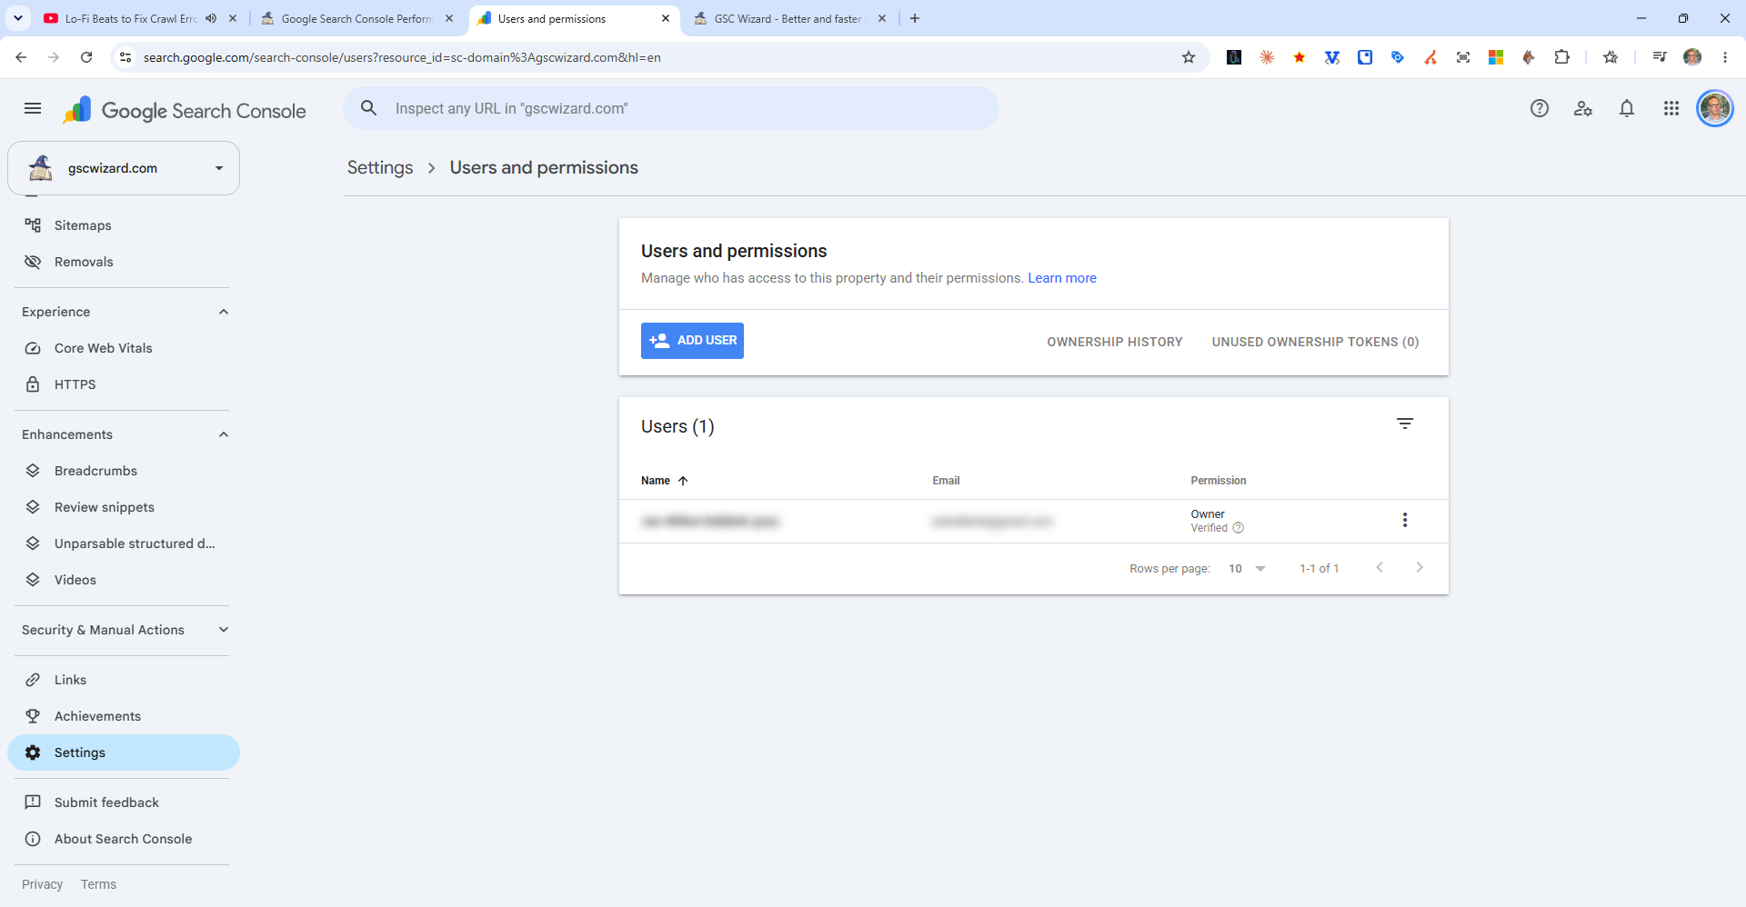The height and width of the screenshot is (907, 1746).
Task: Sort by Name ascending arrow
Action: point(683,481)
